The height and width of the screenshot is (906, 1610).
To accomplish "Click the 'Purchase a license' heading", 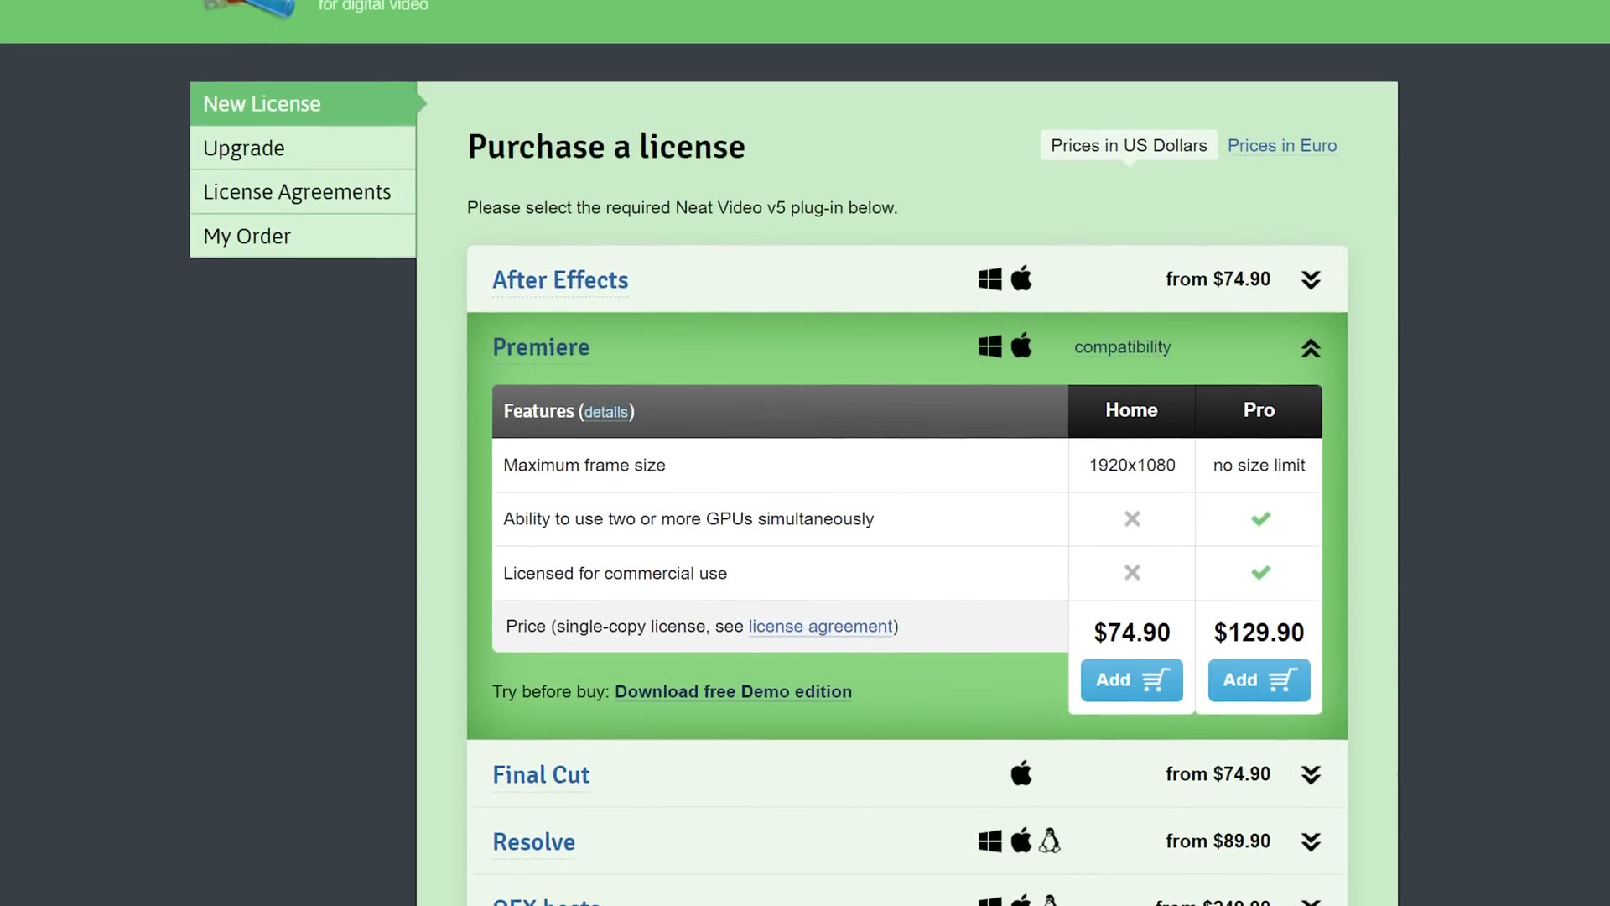I will pyautogui.click(x=606, y=147).
